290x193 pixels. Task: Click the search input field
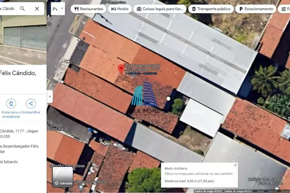click(x=8, y=9)
